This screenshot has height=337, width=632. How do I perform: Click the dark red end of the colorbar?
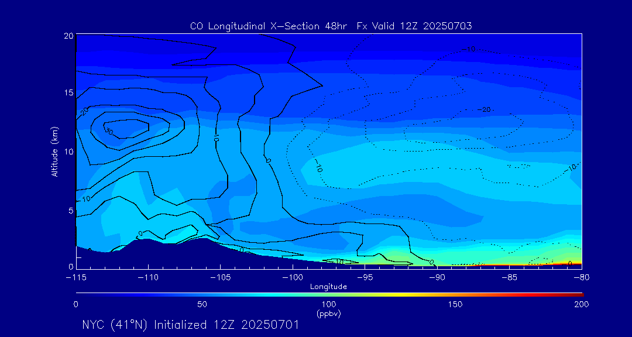coord(578,295)
